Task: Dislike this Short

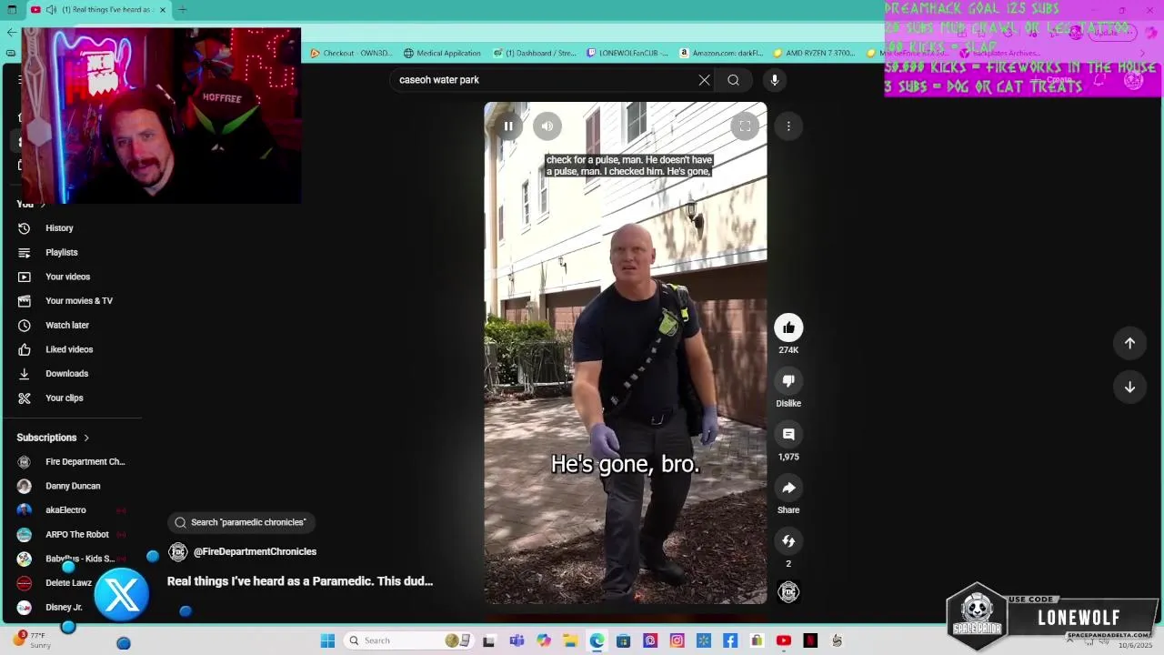Action: [x=788, y=381]
